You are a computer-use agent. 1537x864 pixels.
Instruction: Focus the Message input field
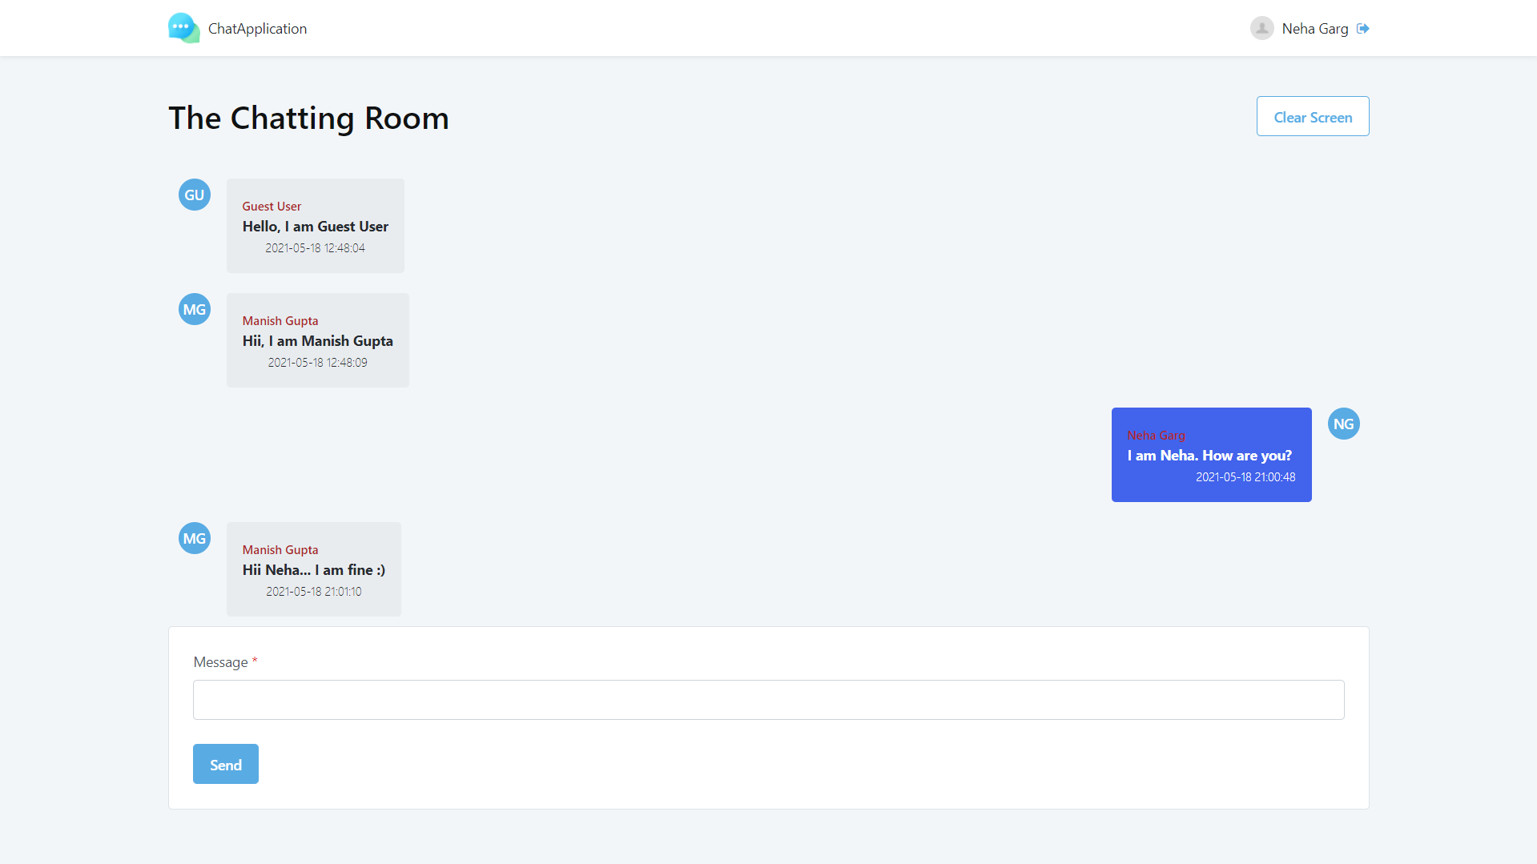tap(769, 700)
